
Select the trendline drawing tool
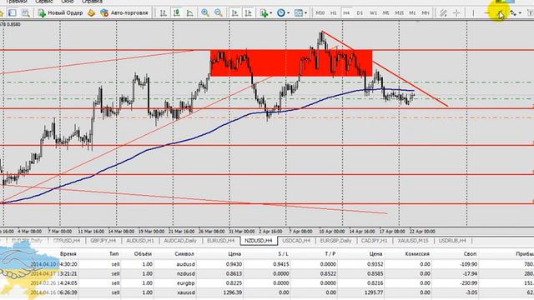click(x=500, y=13)
